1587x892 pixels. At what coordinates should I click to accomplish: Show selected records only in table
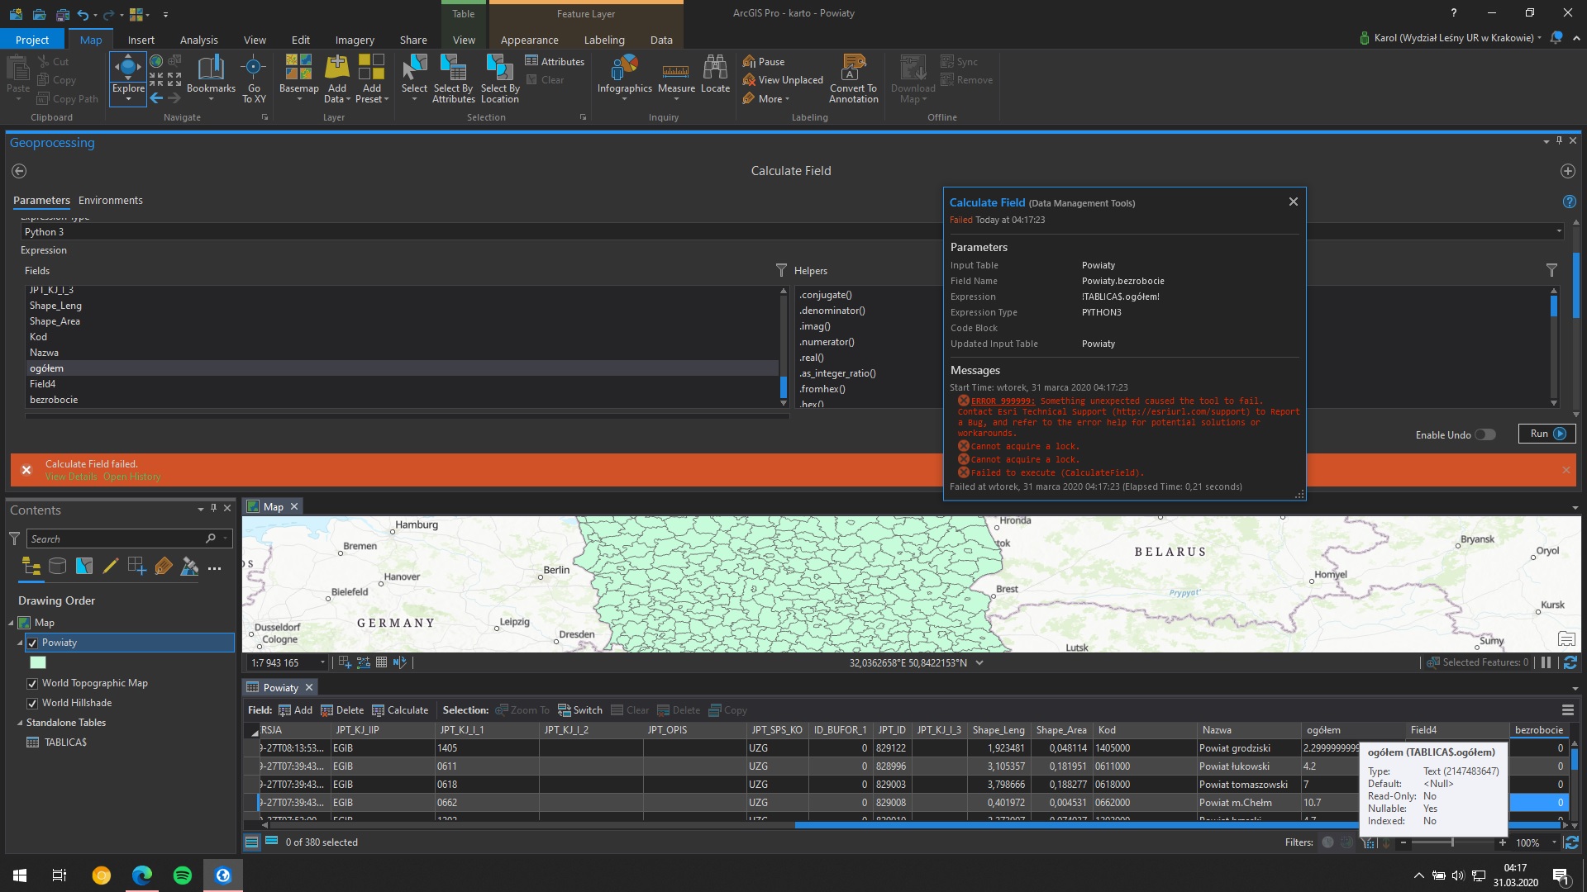click(x=271, y=842)
